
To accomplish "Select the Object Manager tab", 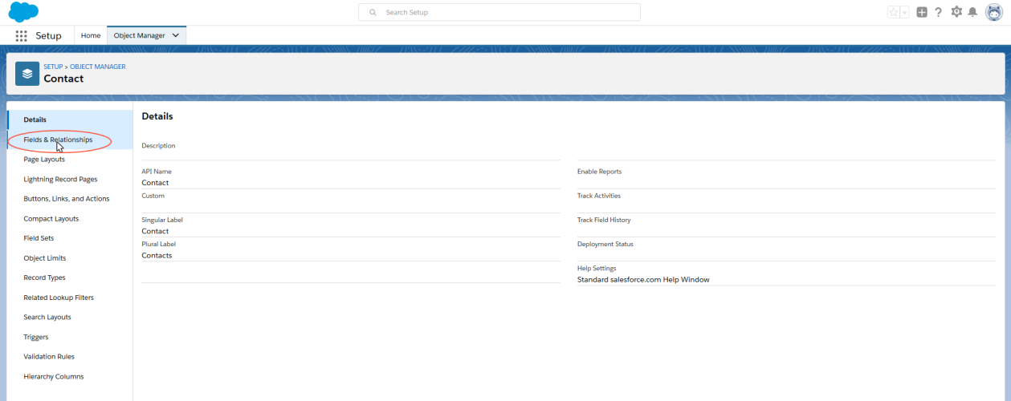I will [x=139, y=35].
